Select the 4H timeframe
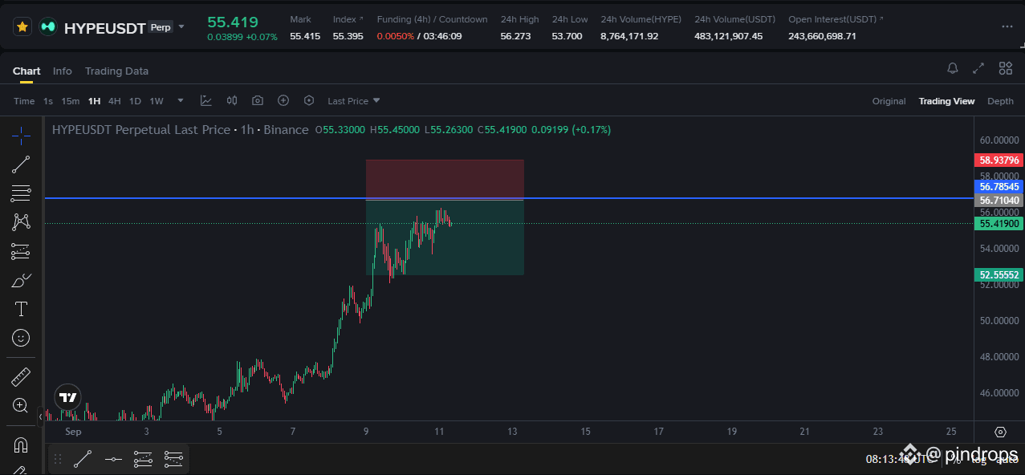This screenshot has height=475, width=1025. coord(115,101)
